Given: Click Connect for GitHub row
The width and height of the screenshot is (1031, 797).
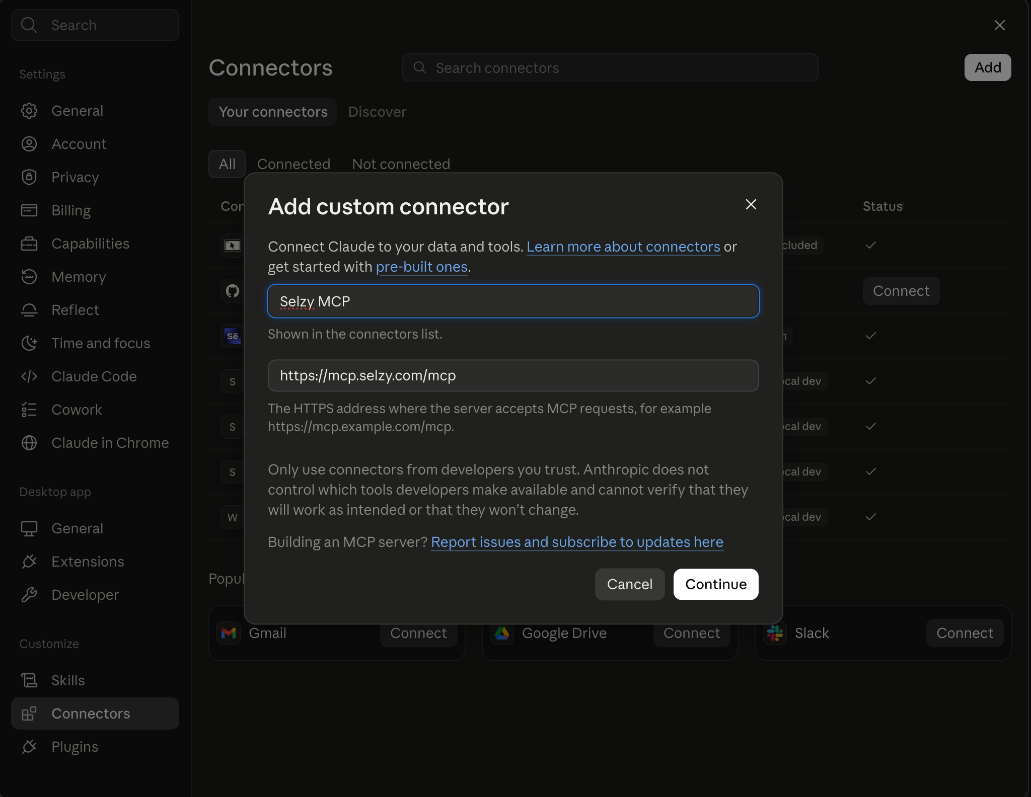Looking at the screenshot, I should (901, 291).
